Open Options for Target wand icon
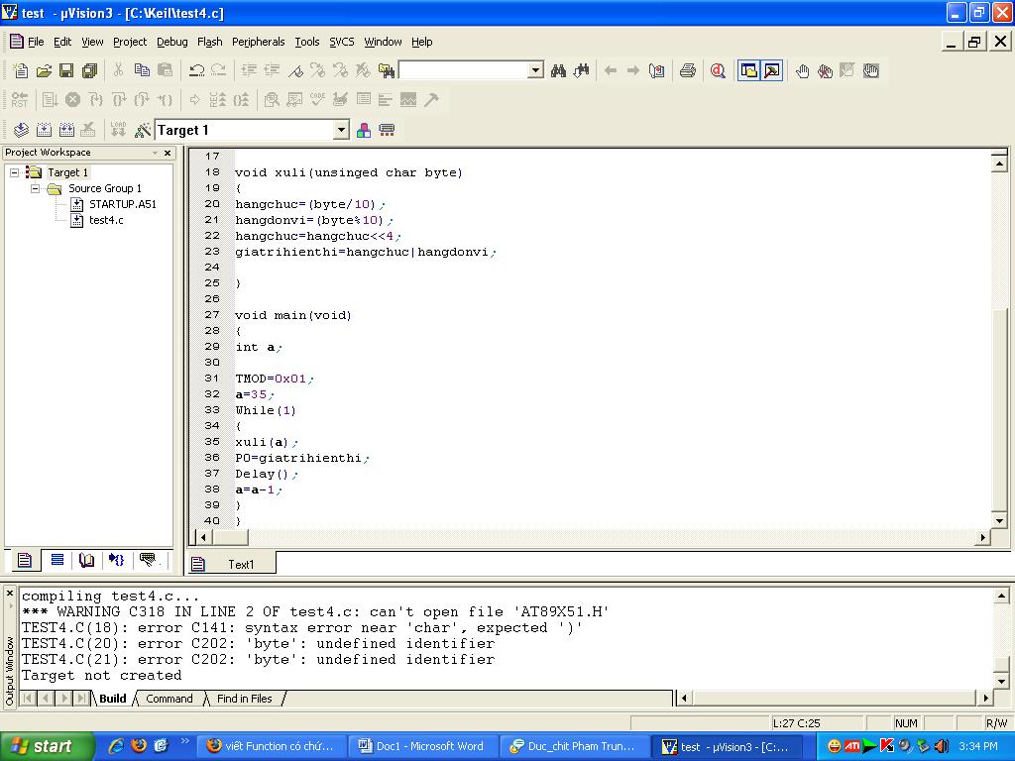The width and height of the screenshot is (1015, 761). point(143,130)
